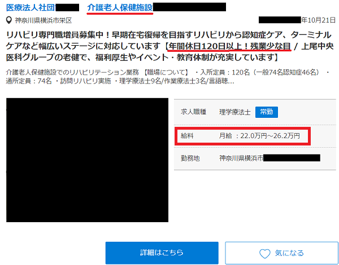Click the 神奈川県横浜市栄区 location text

tap(43, 20)
